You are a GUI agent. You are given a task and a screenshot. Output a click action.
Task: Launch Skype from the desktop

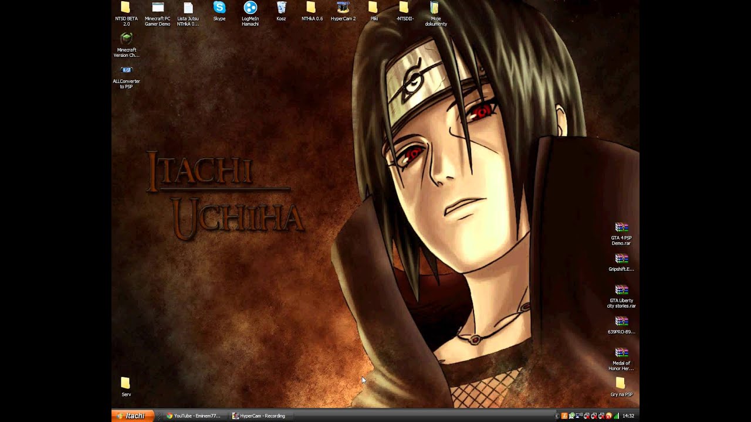(219, 12)
